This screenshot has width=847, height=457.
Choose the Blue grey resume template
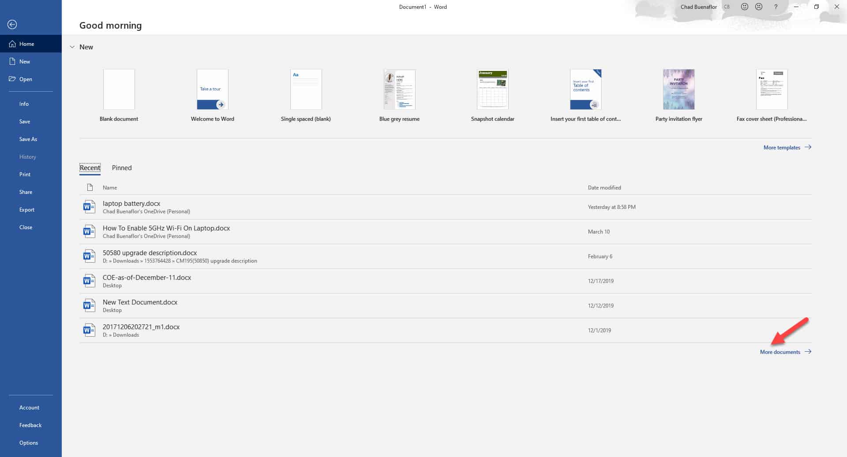(x=399, y=96)
